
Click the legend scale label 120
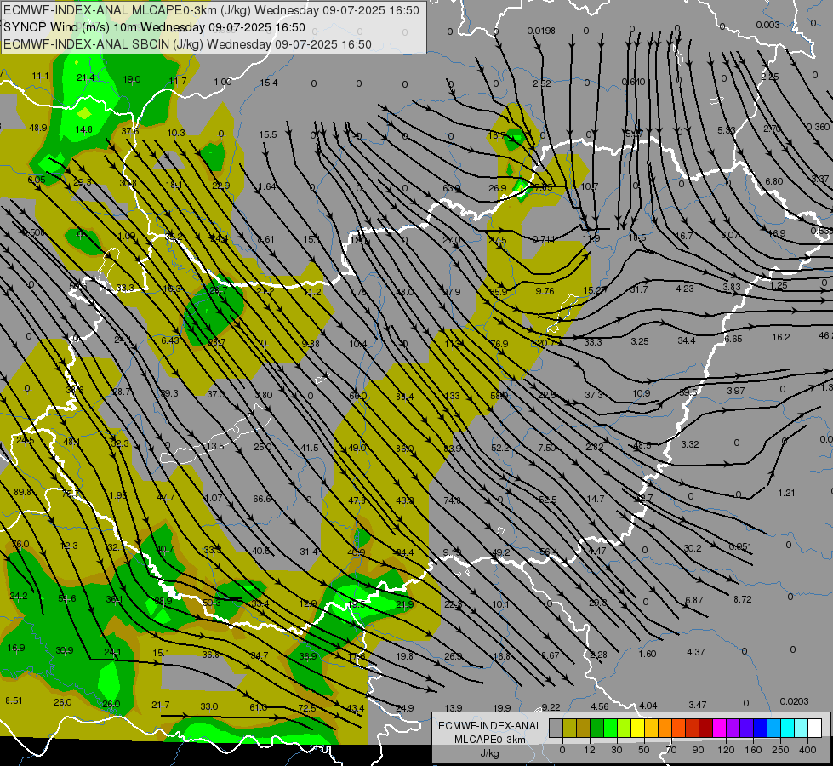(x=726, y=750)
